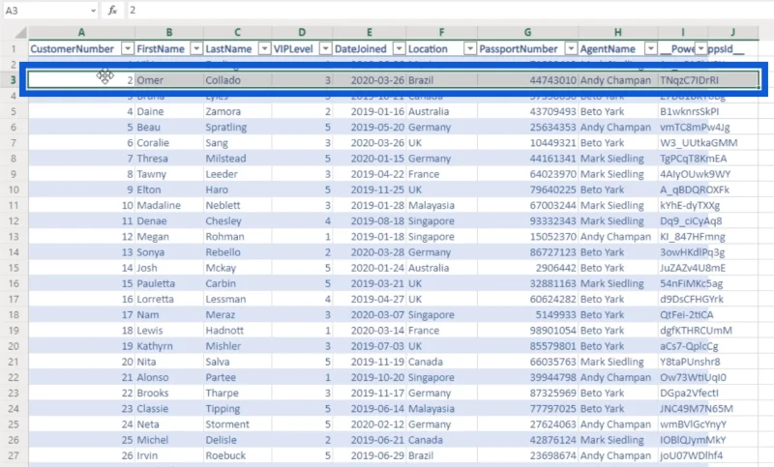Viewport: 774px width, 467px height.
Task: Open the FirstName filter dropdown
Action: pyautogui.click(x=196, y=48)
